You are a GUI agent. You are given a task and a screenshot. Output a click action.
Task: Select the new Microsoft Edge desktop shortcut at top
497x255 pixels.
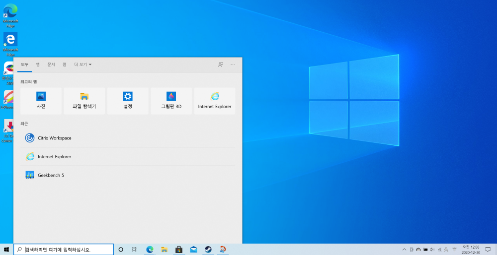click(x=10, y=15)
